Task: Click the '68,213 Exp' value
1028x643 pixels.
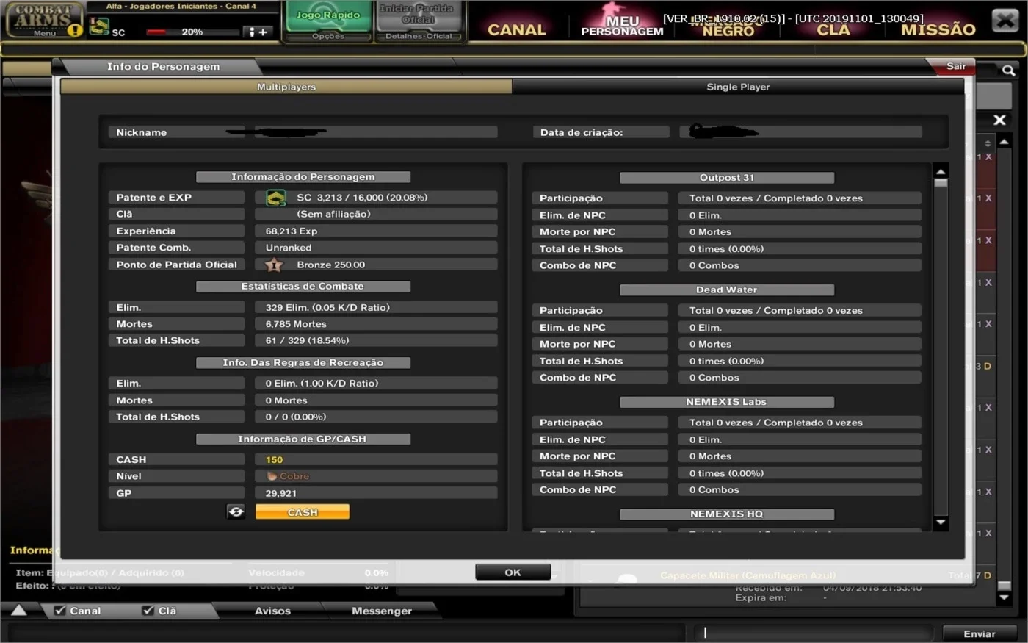Action: tap(292, 231)
